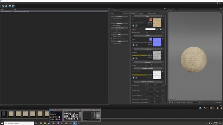223x125 pixels.
Task: Select Asset Browser window preview on the taskbar
Action: [72, 115]
